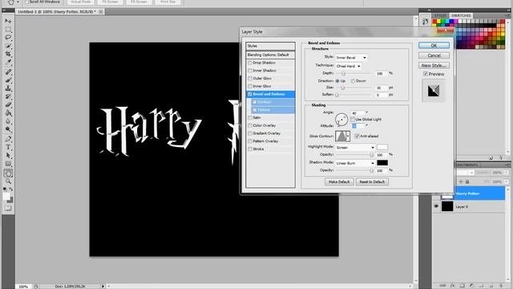
Task: Open the layer Fill dropdown in Layers panel
Action: pos(506,181)
